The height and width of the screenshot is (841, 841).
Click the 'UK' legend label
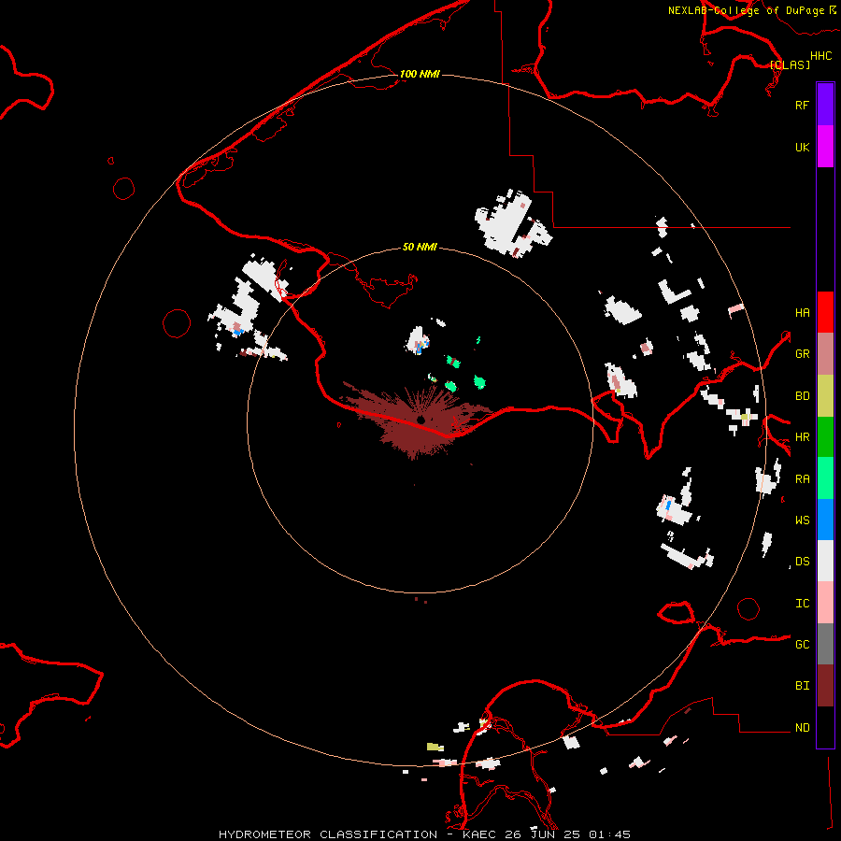pos(802,147)
